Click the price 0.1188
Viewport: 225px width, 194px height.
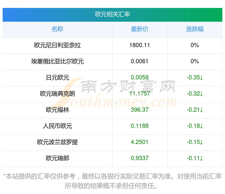tap(139, 126)
